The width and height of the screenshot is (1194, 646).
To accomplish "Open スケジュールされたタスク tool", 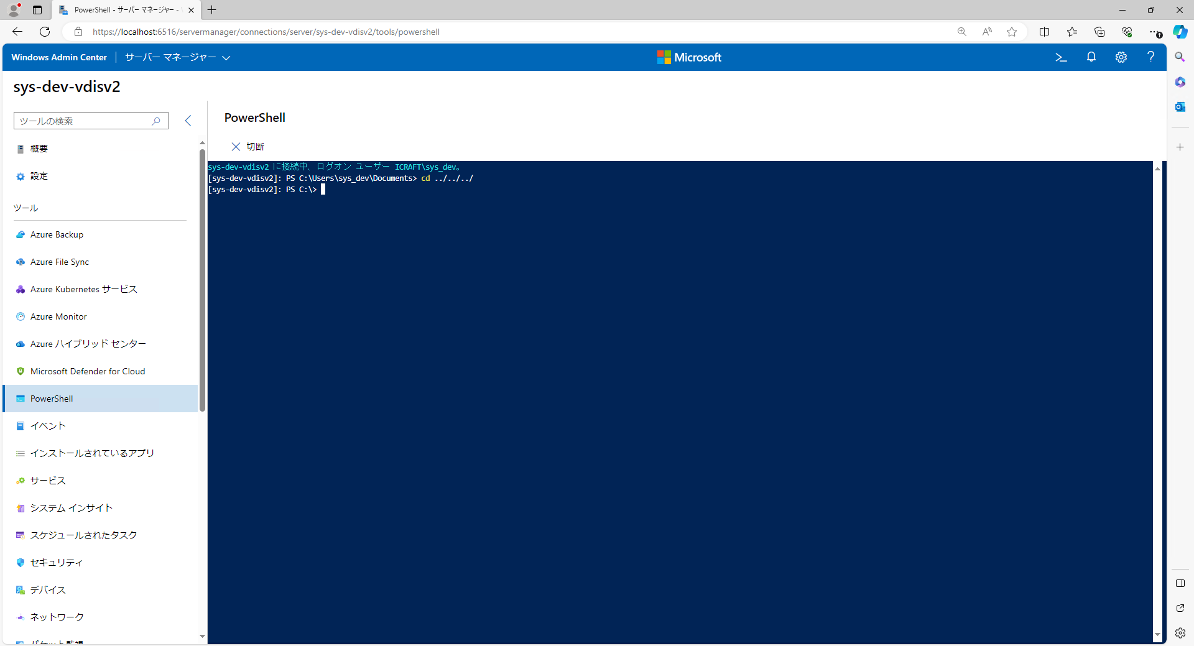I will click(99, 535).
